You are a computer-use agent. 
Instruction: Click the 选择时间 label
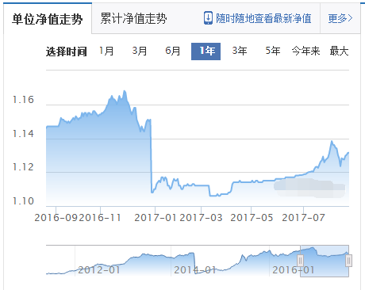point(67,52)
